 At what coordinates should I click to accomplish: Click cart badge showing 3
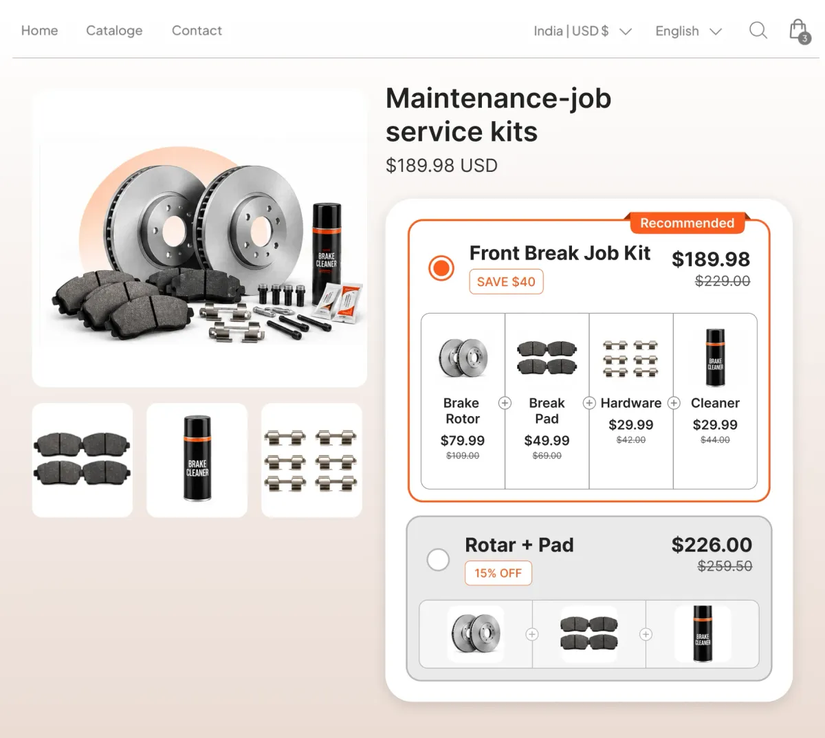[x=804, y=39]
